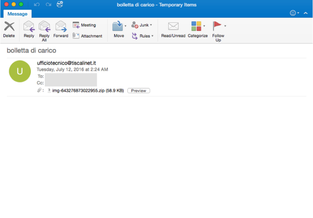Open the smiley feedback menu
Image resolution: width=313 pixels, height=218 pixels.
[294, 13]
